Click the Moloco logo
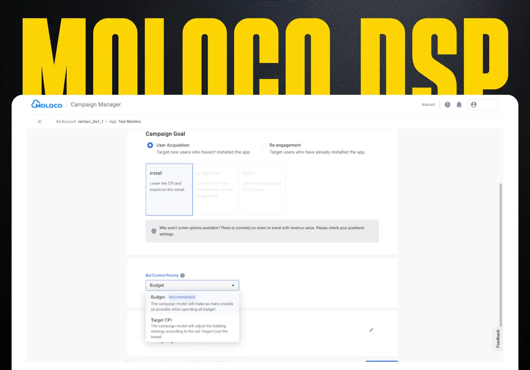The width and height of the screenshot is (530, 370). click(x=47, y=104)
